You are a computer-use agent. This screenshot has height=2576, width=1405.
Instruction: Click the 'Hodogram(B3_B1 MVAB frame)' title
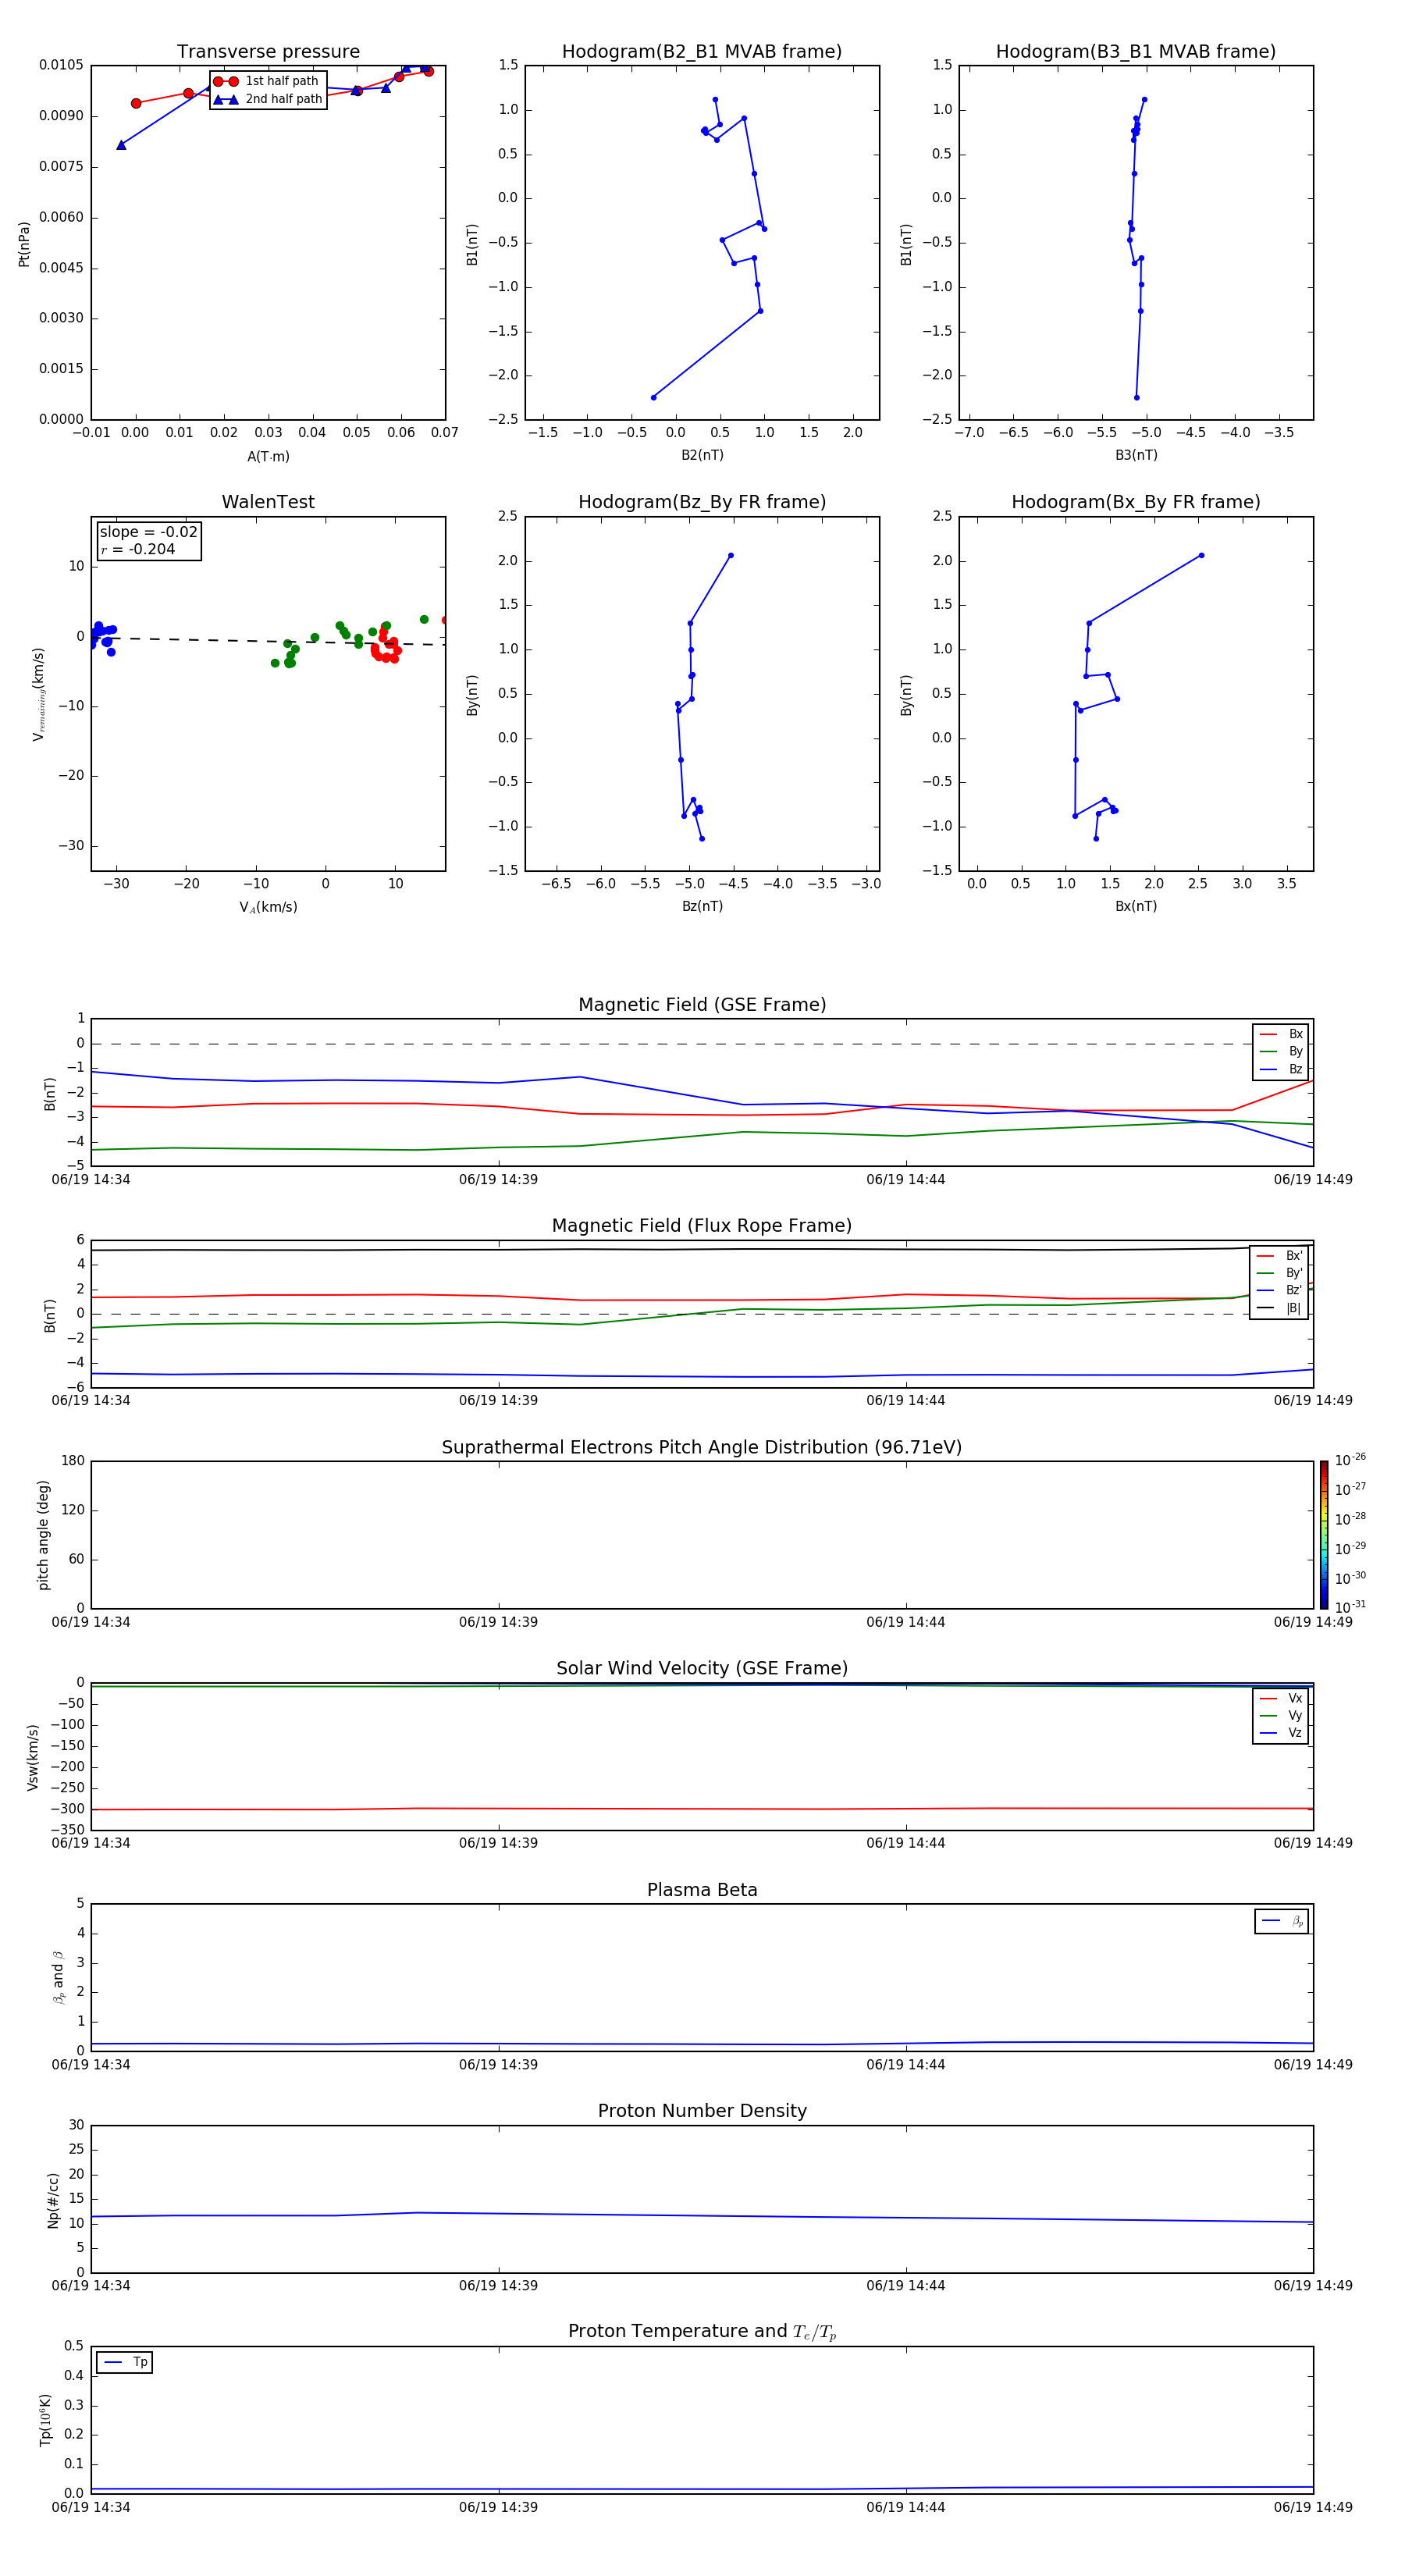pos(1136,51)
